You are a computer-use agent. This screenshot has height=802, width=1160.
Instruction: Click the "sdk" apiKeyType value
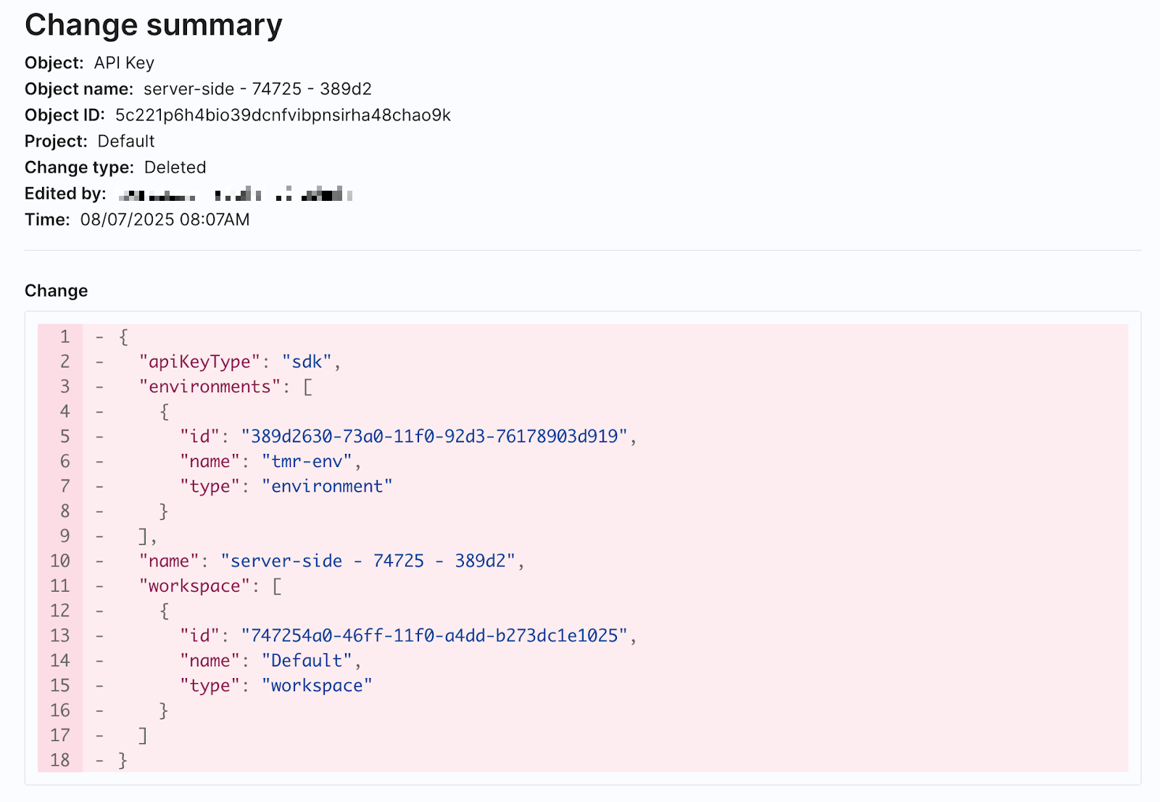click(307, 362)
